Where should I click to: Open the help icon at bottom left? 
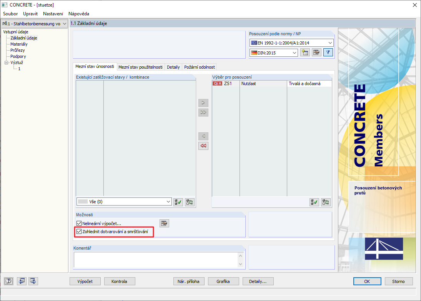[8, 281]
